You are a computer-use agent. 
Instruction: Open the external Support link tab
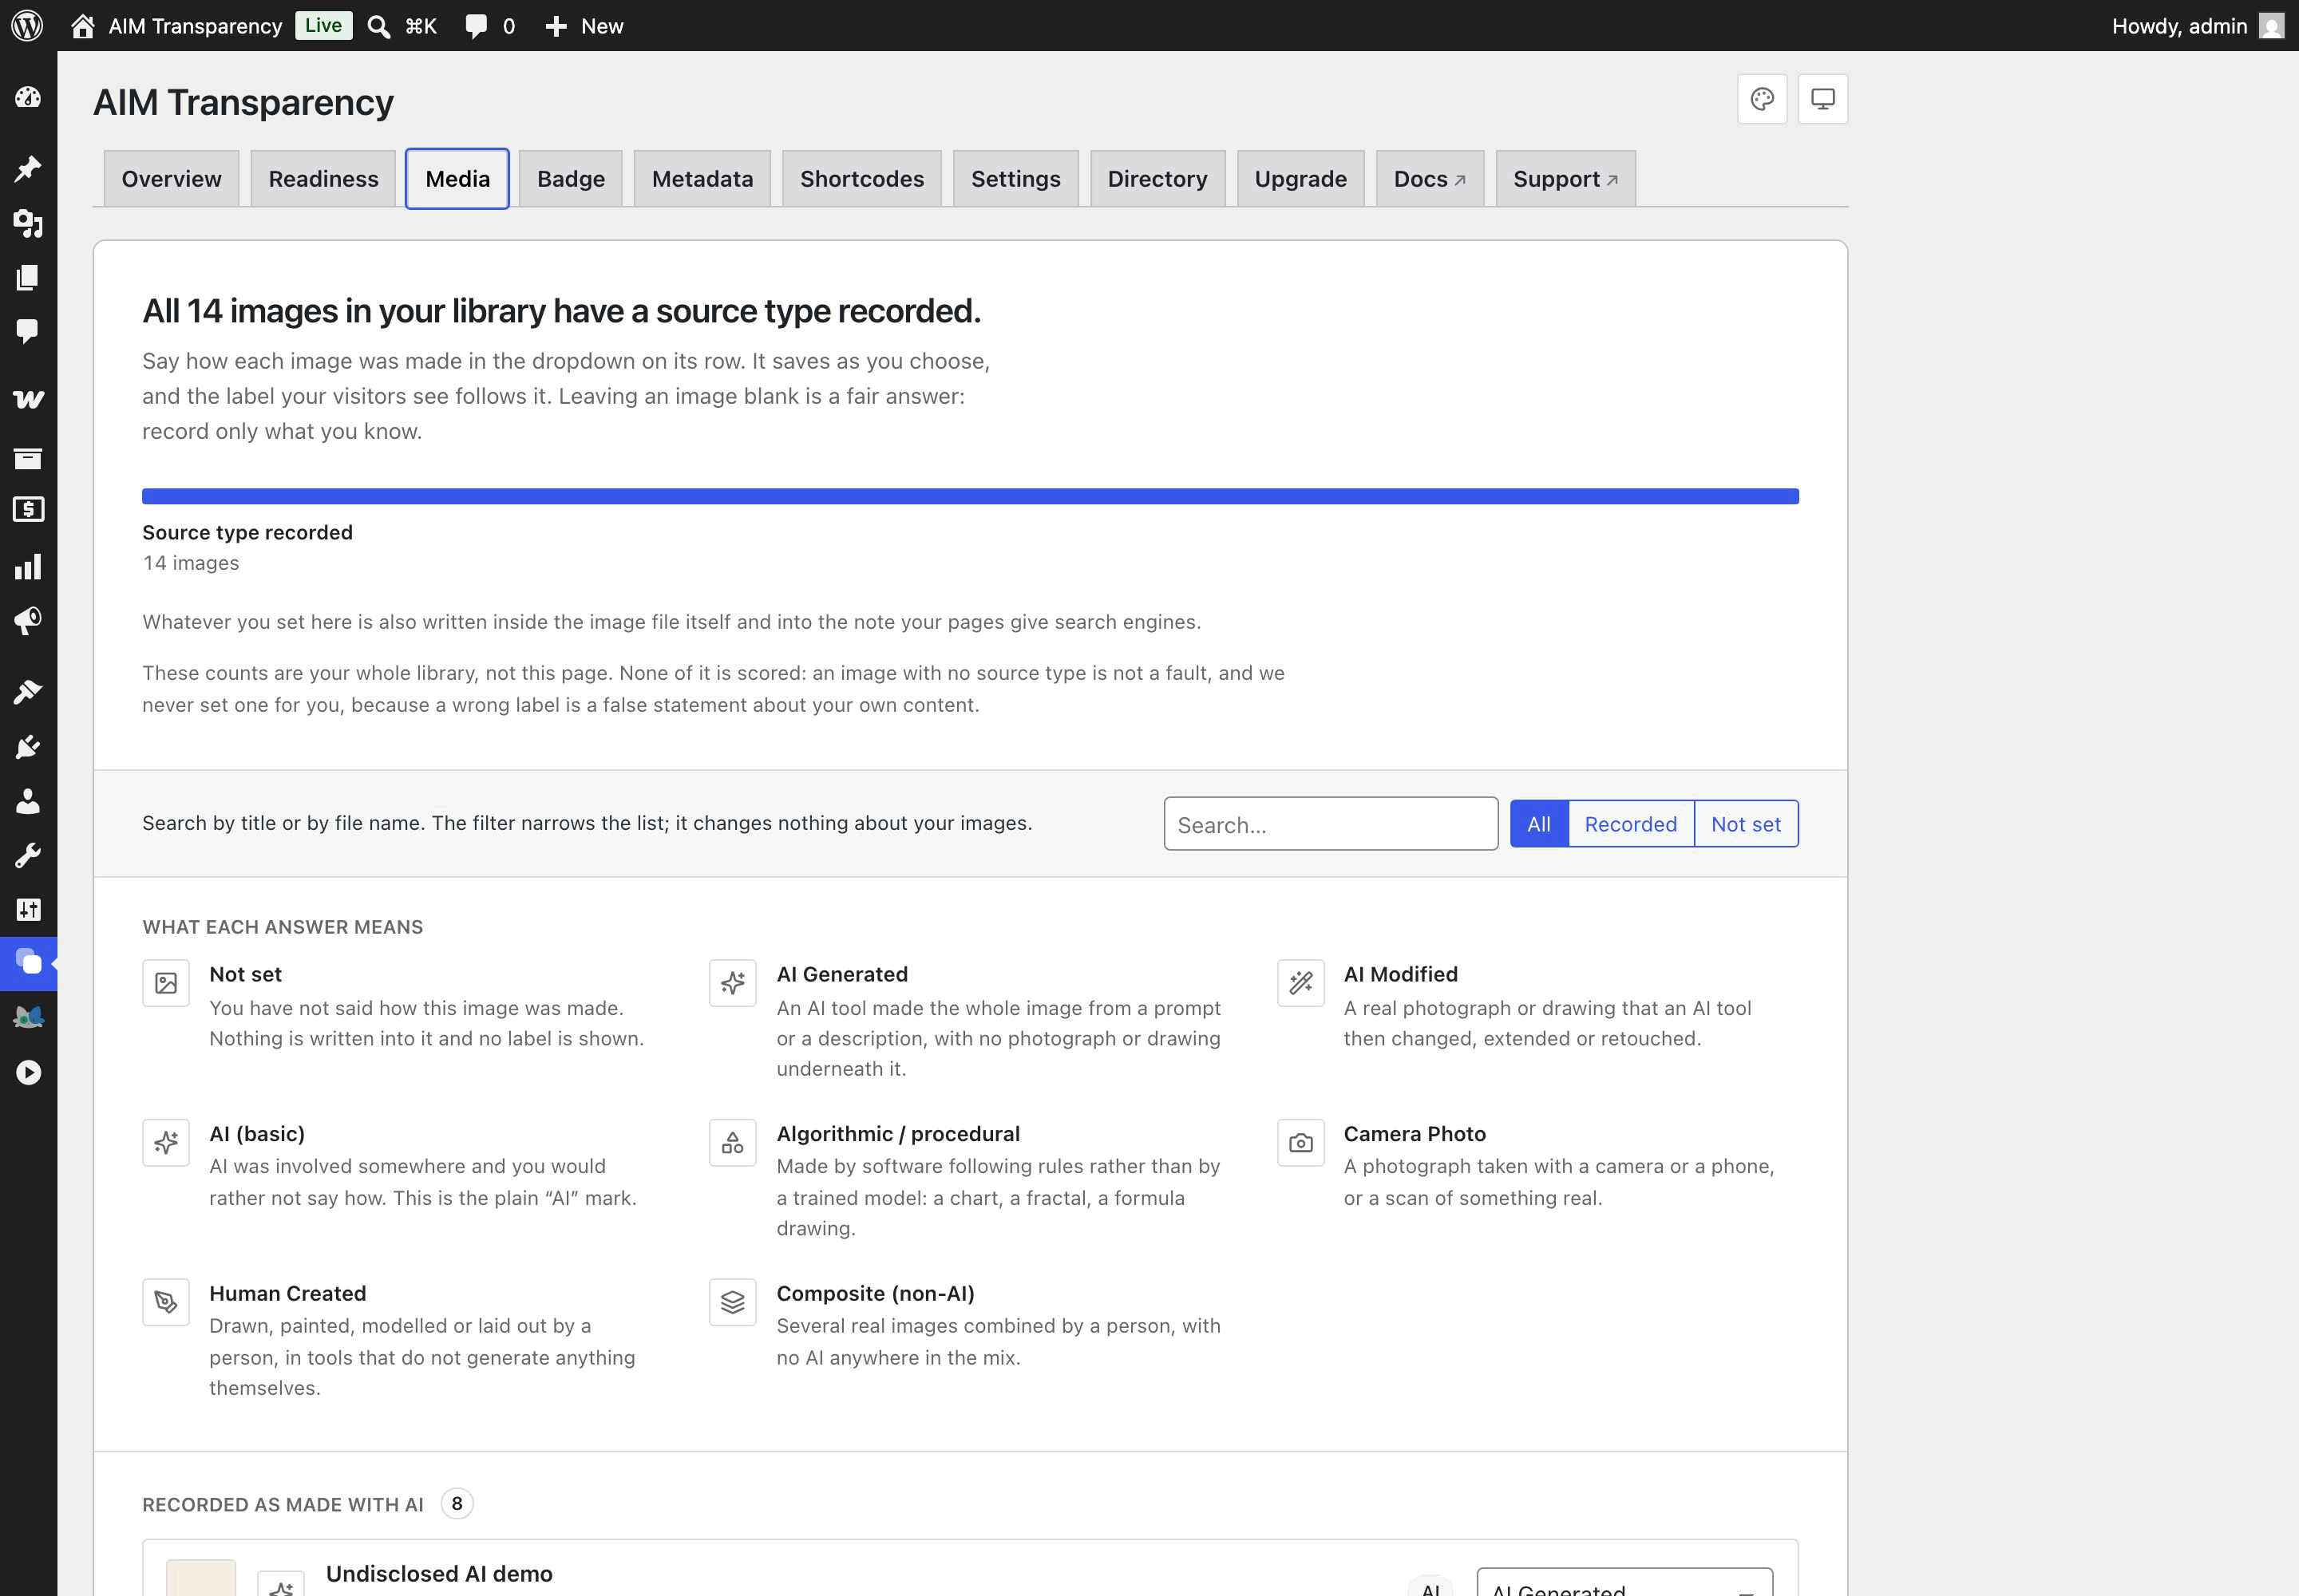point(1565,179)
